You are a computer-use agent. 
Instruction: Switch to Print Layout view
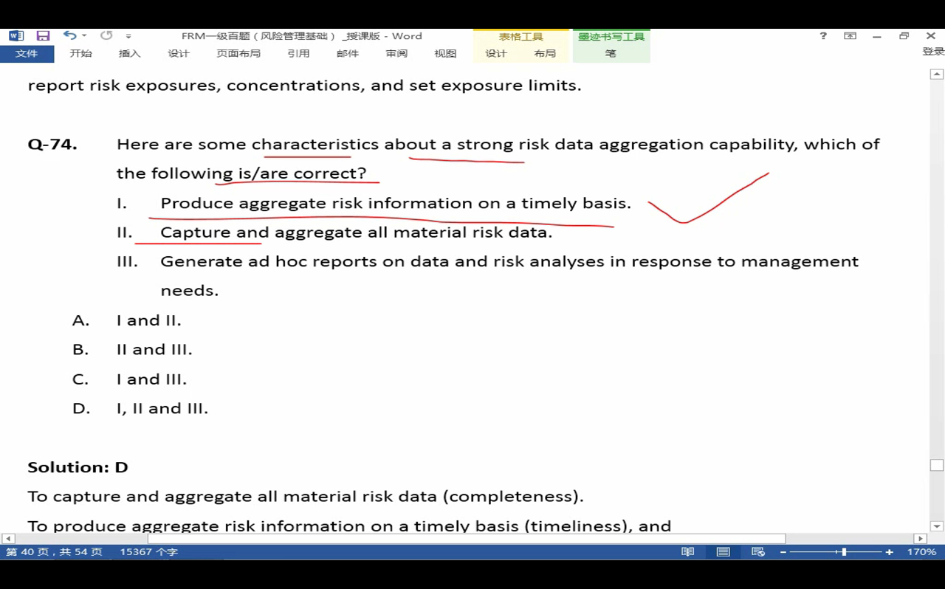pos(724,552)
